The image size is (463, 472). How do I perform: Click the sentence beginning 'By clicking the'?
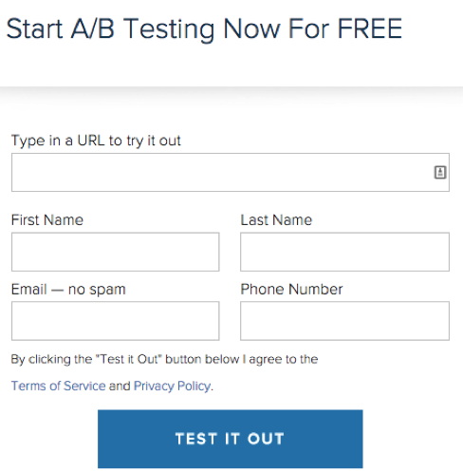click(x=164, y=360)
